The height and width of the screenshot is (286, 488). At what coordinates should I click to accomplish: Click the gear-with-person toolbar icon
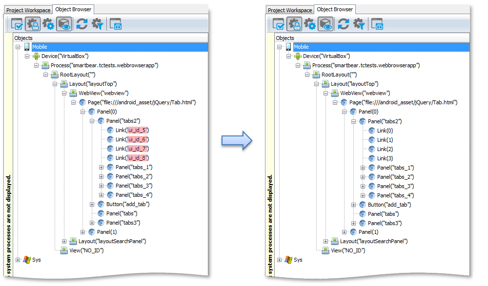(x=33, y=23)
